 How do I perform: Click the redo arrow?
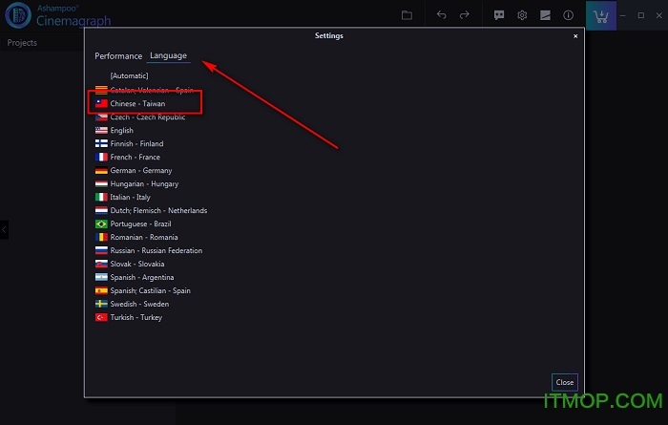[465, 15]
